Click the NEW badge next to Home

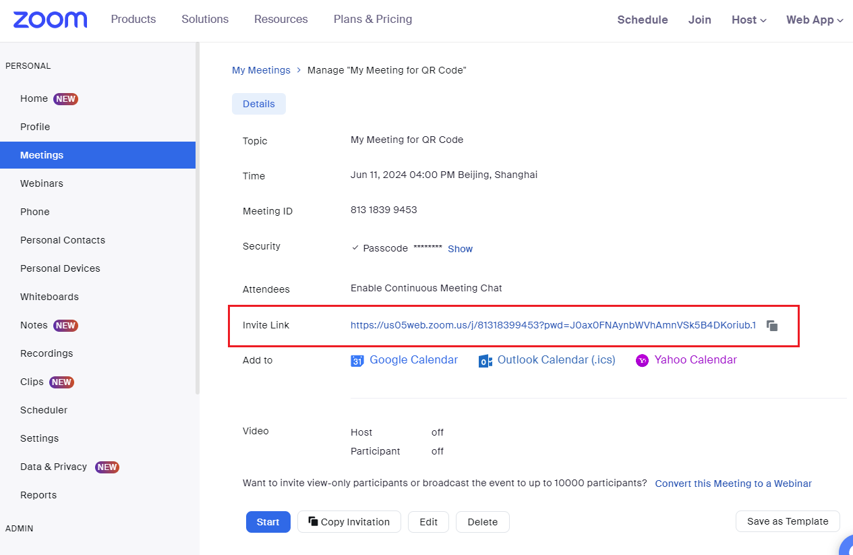tap(65, 98)
